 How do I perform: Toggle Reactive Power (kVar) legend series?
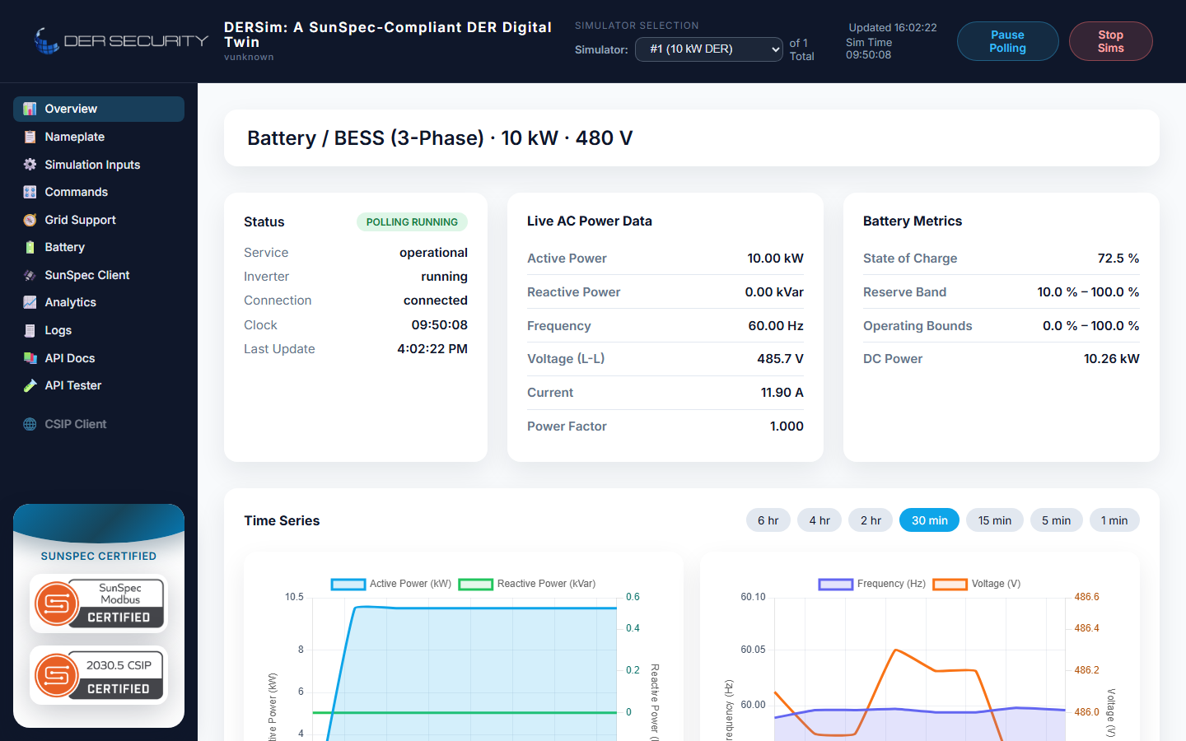(527, 584)
